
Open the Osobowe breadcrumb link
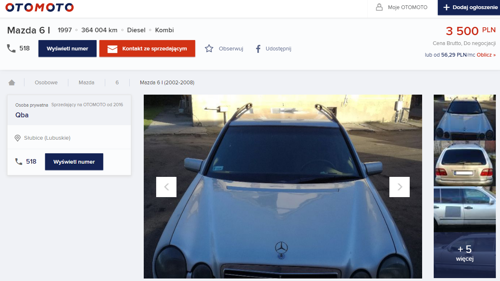(x=46, y=83)
